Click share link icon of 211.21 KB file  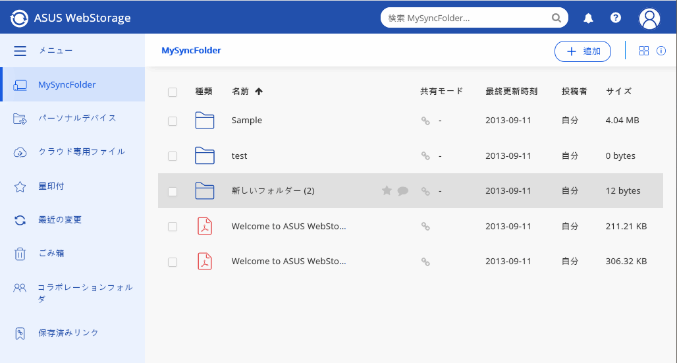[x=425, y=227]
